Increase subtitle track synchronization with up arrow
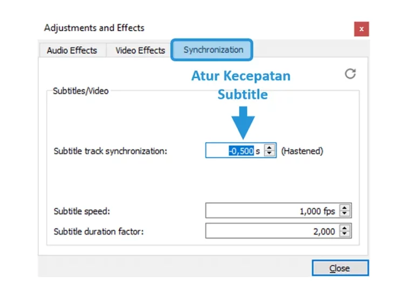Screen dimensions: 414x297 [269, 147]
